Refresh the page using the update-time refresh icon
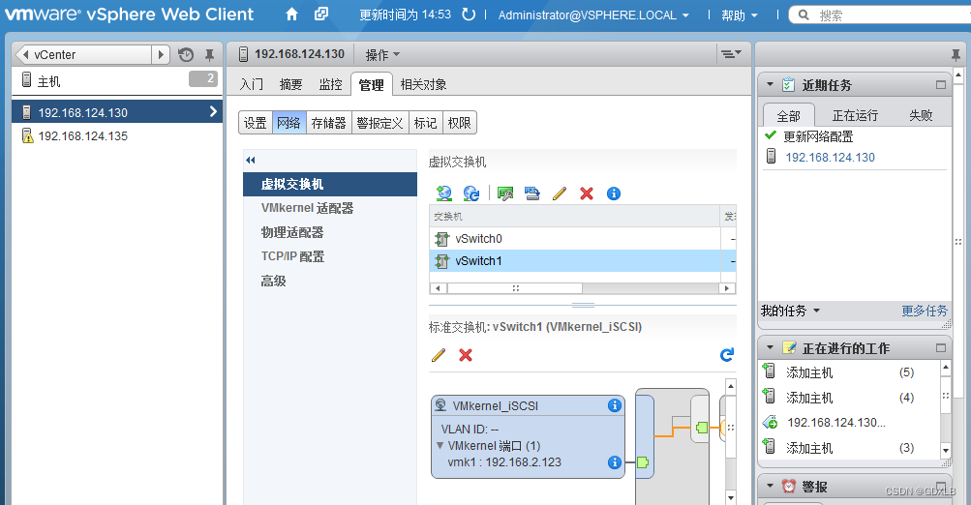 pos(469,15)
